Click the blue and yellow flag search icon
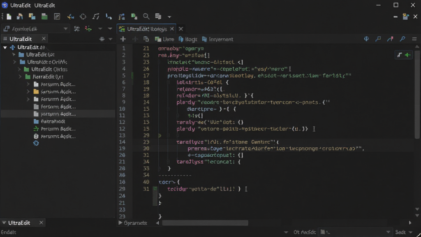 [378, 39]
